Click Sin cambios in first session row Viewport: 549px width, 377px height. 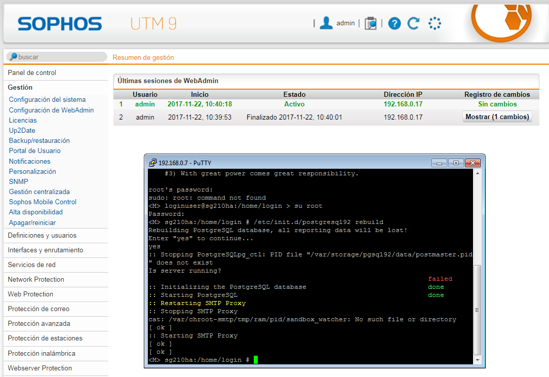pyautogui.click(x=497, y=104)
